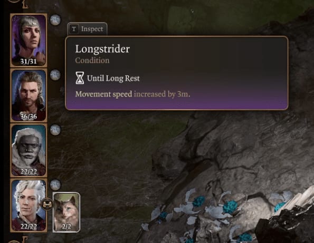This screenshot has width=314, height=243.
Task: Click the cat familiar portrait
Action: pos(66,212)
